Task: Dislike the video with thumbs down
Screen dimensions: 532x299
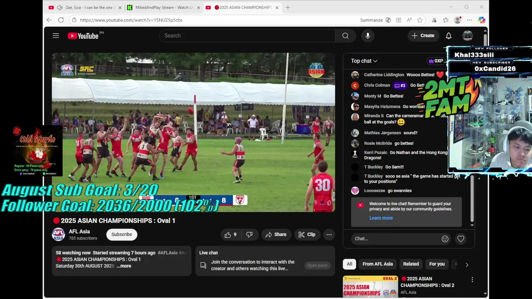Action: click(x=249, y=235)
